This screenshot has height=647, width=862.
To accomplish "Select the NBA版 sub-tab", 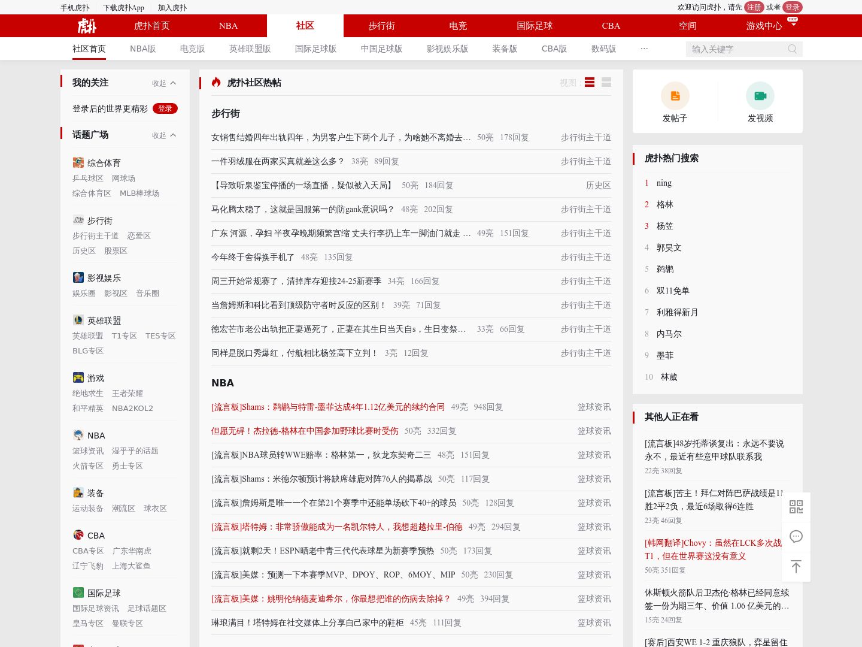I will click(x=143, y=49).
